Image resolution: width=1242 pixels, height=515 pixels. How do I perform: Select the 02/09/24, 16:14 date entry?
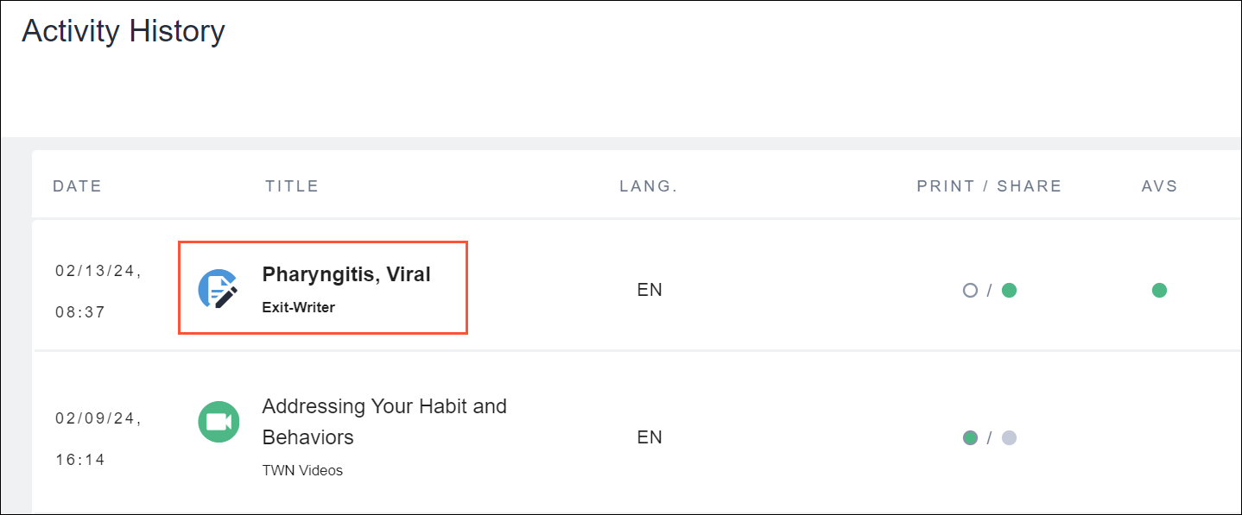(98, 438)
